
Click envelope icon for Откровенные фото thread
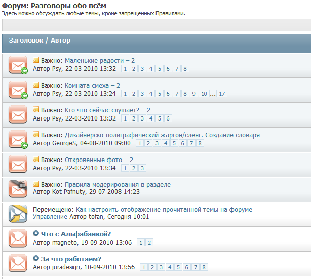pyautogui.click(x=18, y=164)
